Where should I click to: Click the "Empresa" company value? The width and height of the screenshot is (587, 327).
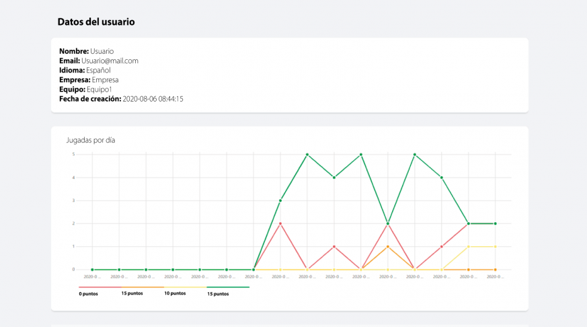(105, 79)
